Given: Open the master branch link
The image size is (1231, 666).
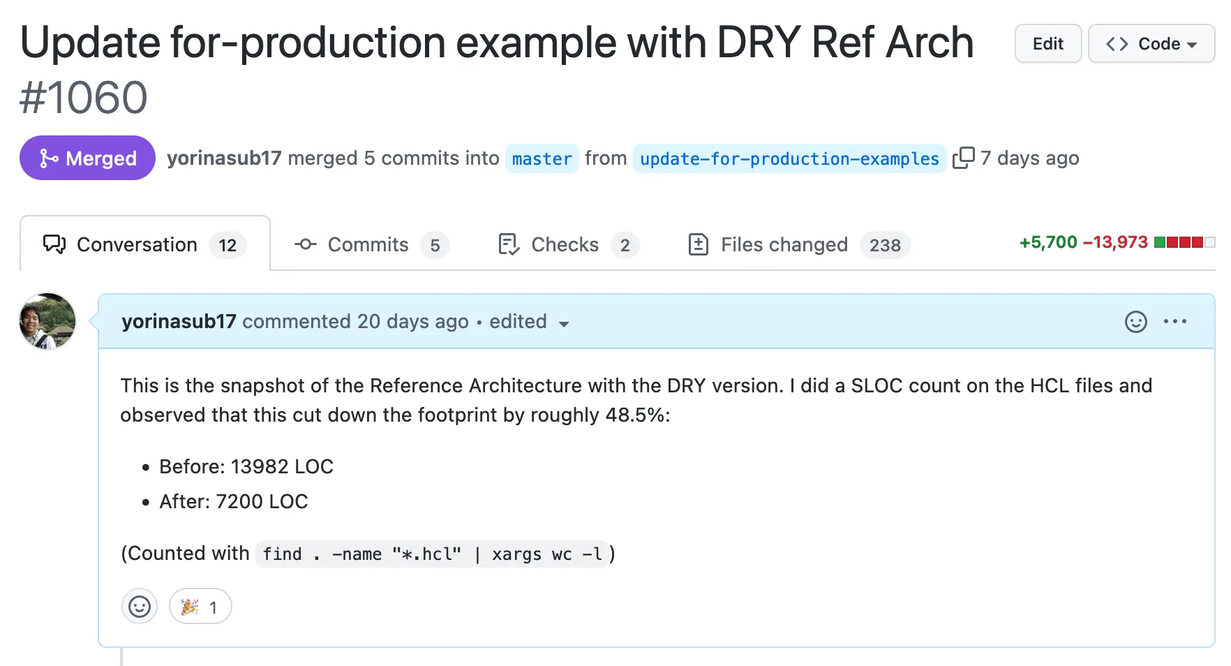Looking at the screenshot, I should click(x=542, y=158).
